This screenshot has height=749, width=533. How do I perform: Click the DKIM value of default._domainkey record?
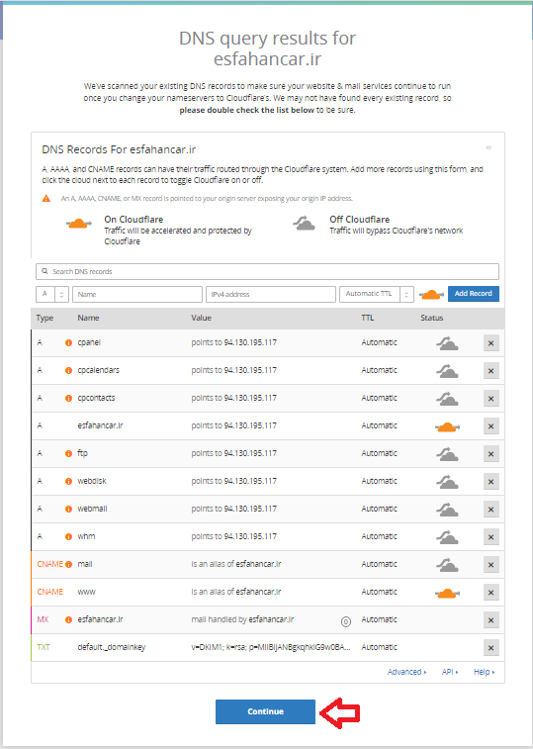point(271,648)
